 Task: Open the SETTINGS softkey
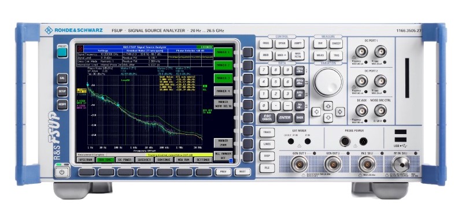203,160
